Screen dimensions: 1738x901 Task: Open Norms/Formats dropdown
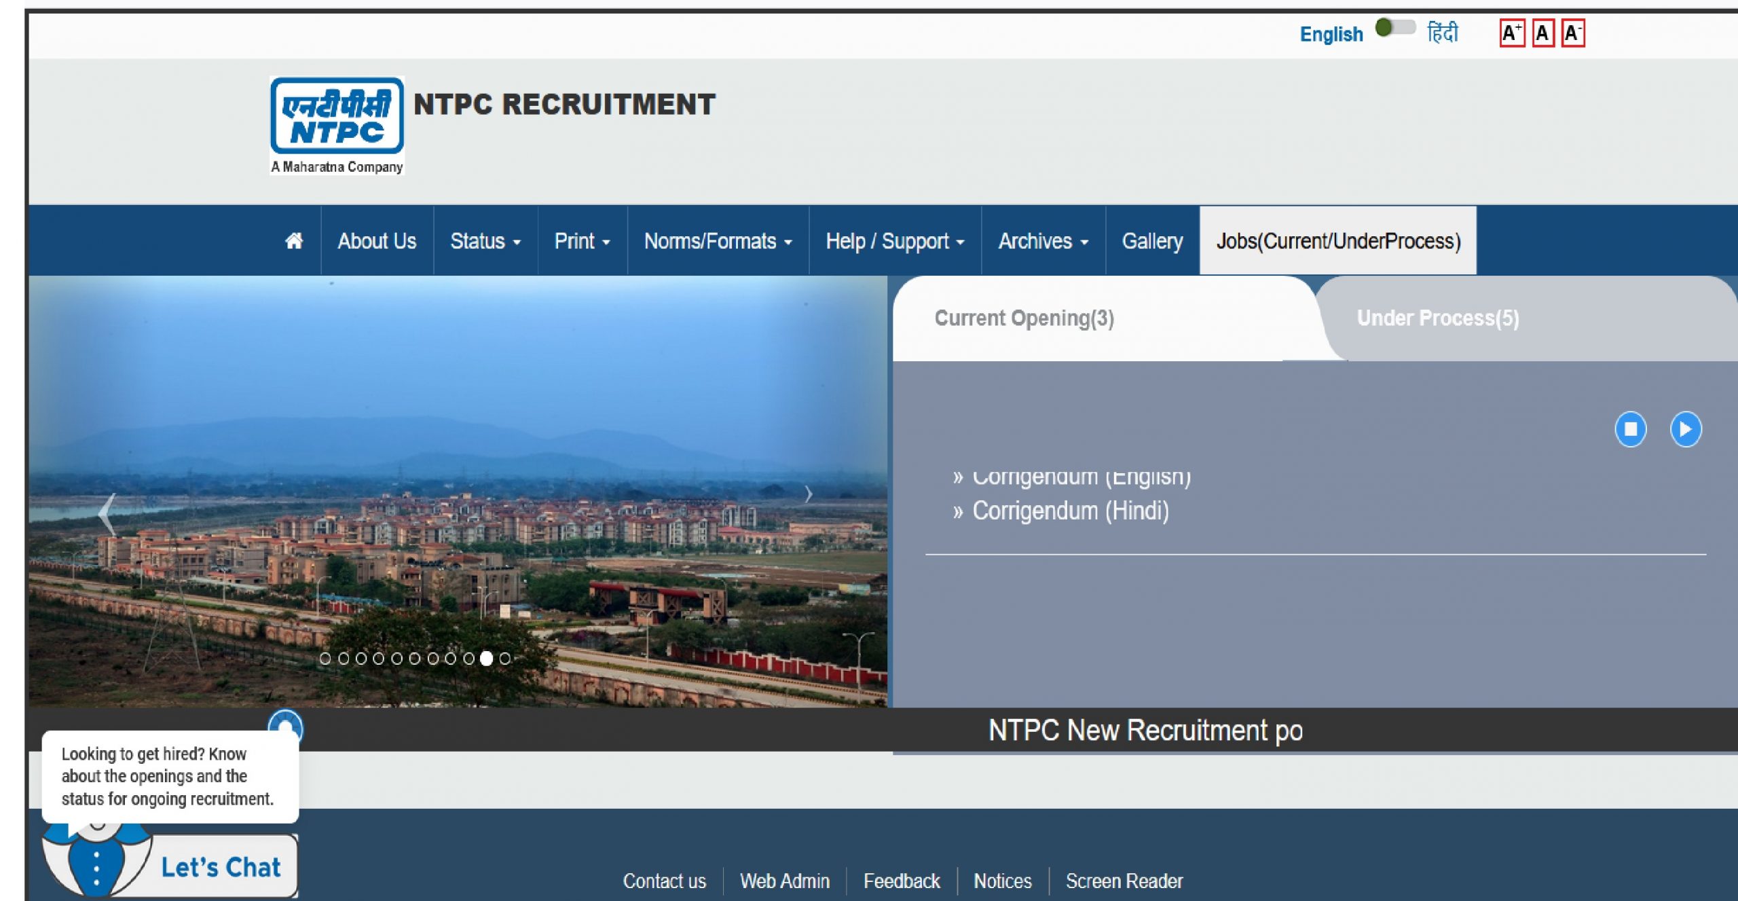coord(718,241)
